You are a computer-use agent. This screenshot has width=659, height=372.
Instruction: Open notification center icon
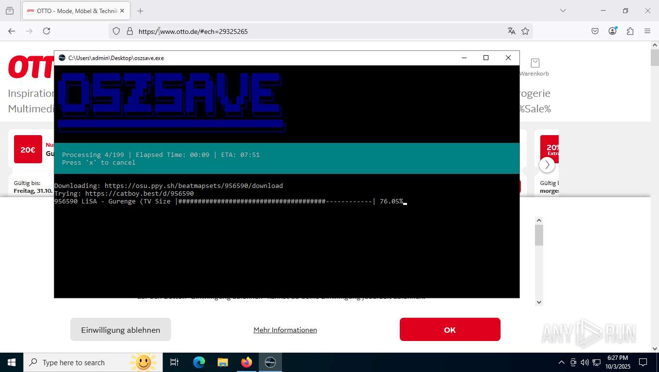[x=643, y=362]
